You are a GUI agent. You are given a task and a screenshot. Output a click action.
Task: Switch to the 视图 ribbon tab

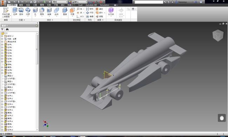pos(49,5)
